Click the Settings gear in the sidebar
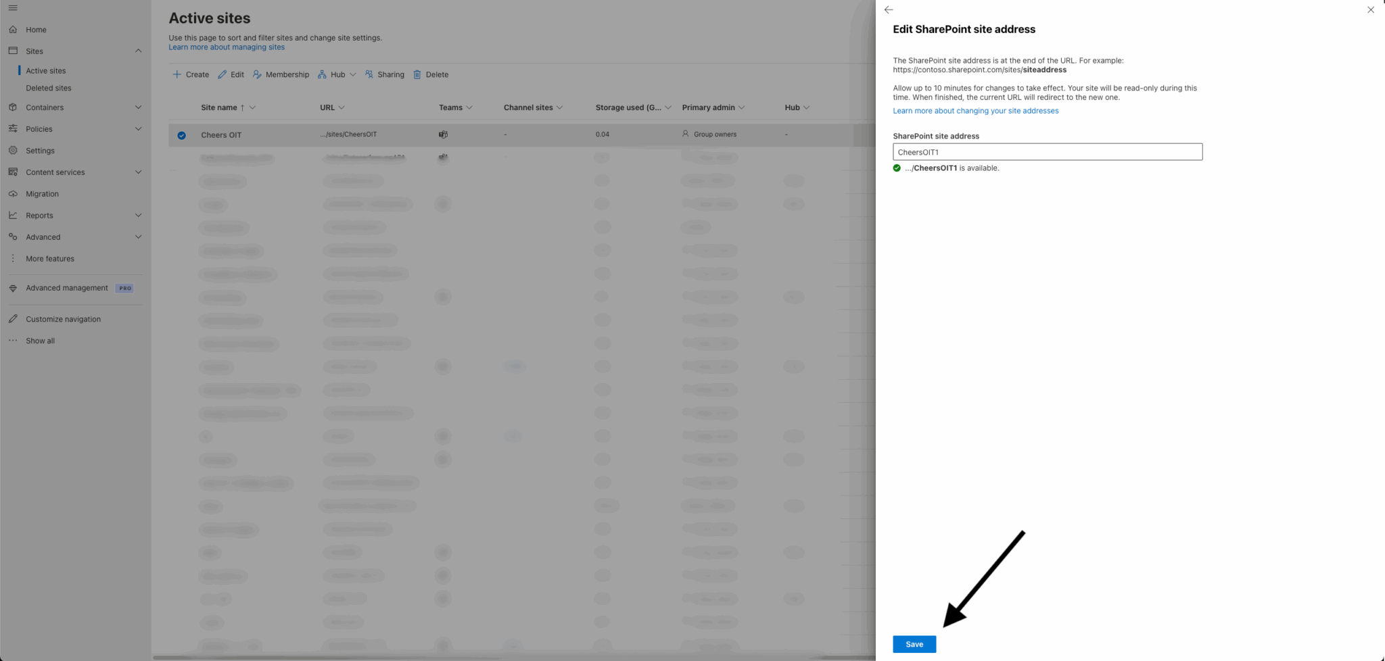 14,150
